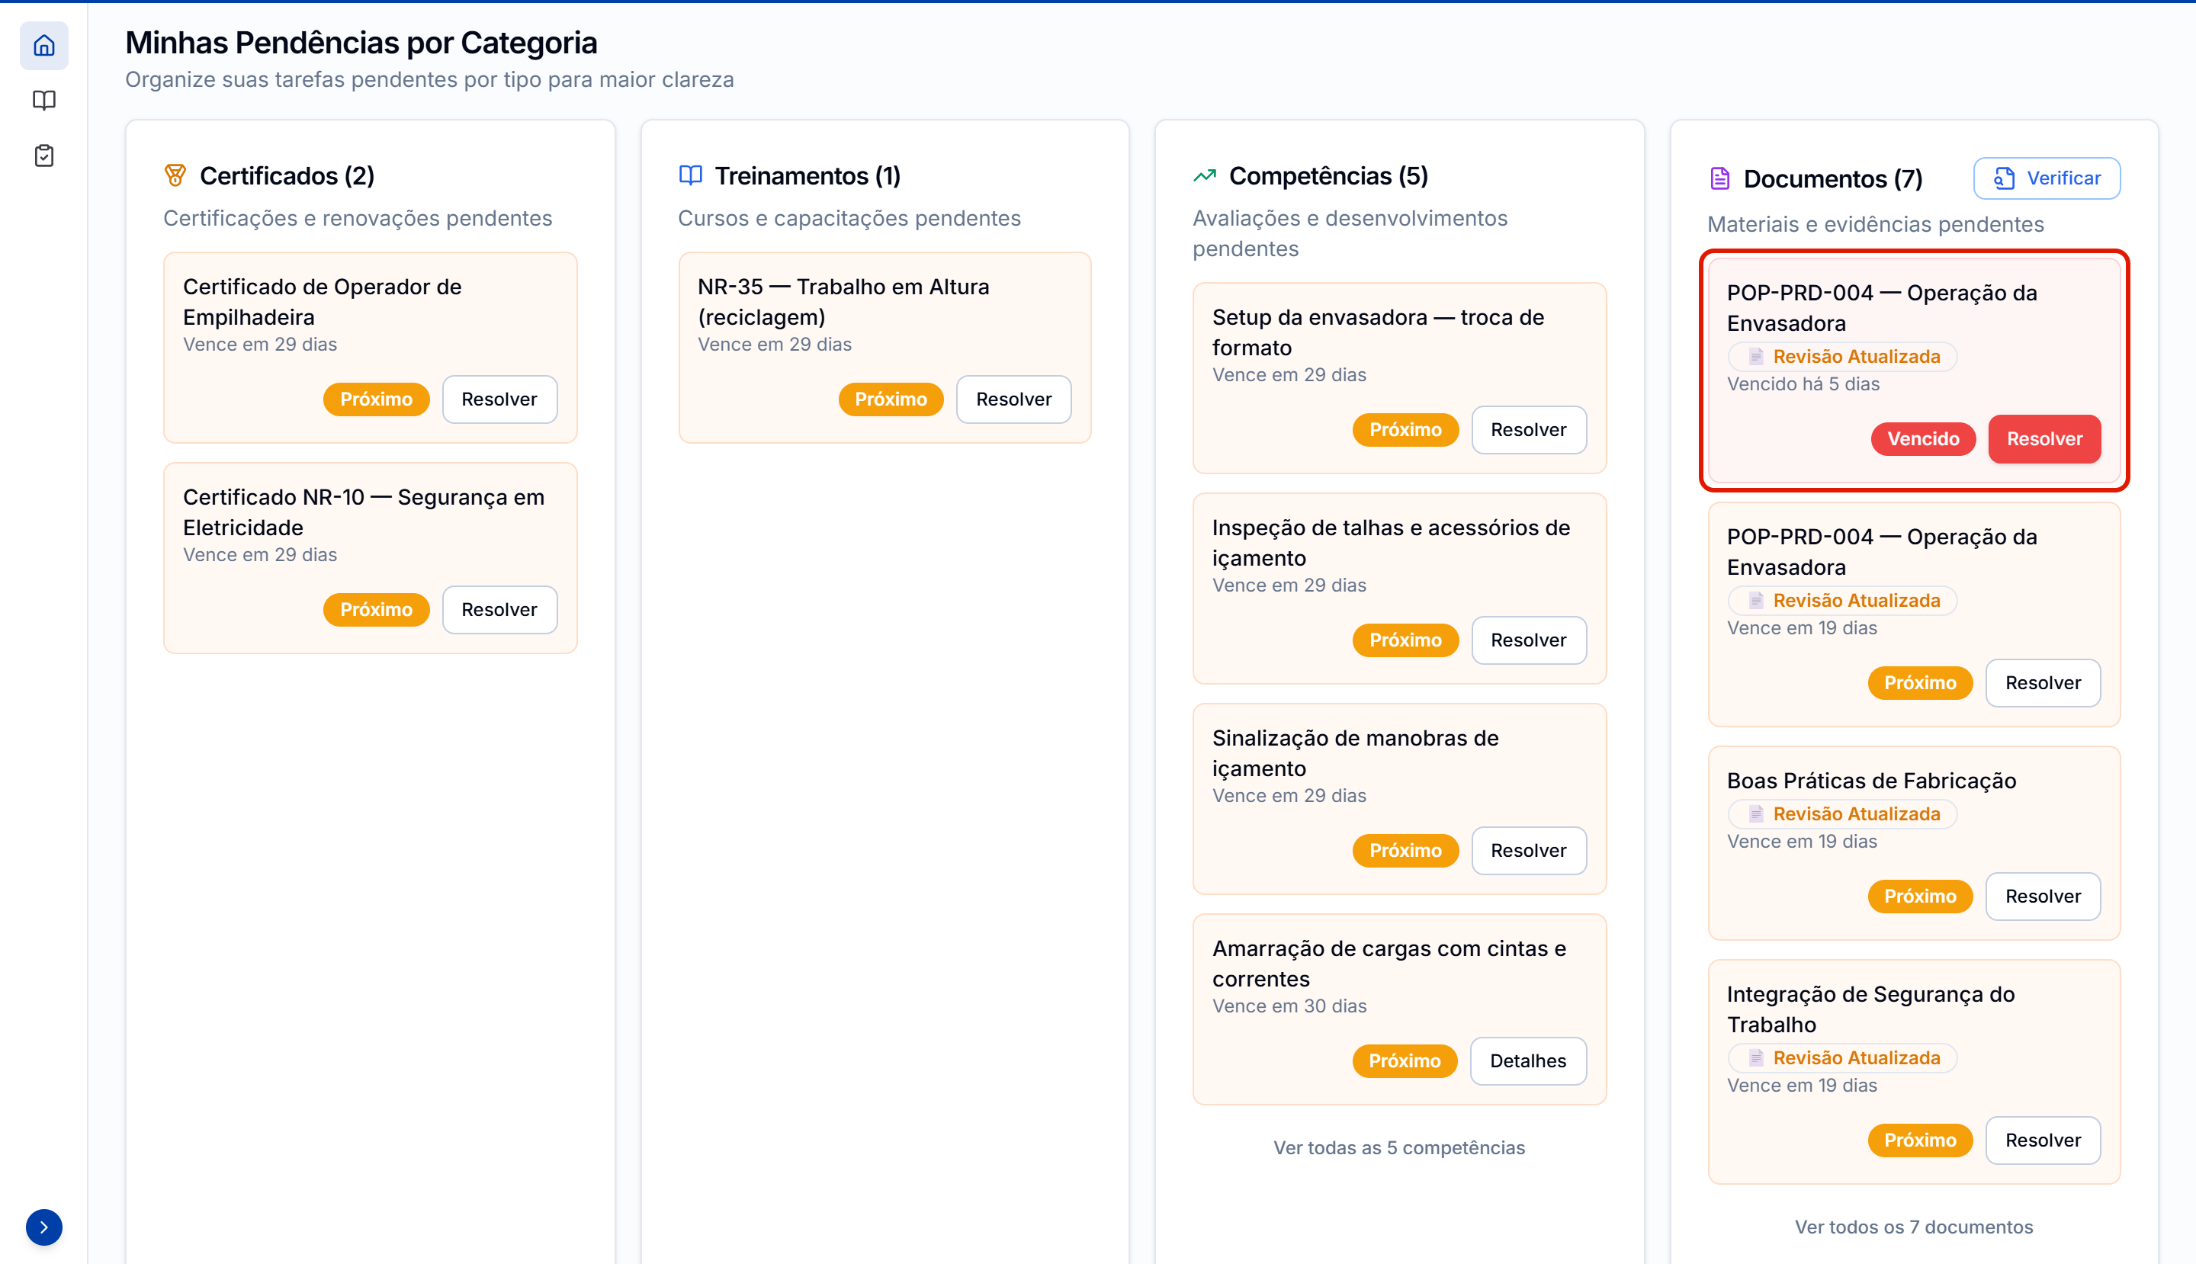The image size is (2196, 1264).
Task: Resolve Setup da envasadora competency
Action: [1528, 430]
